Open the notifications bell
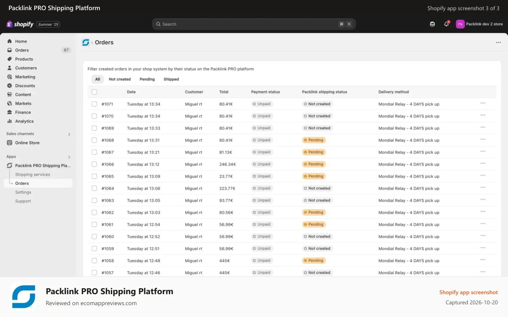 pyautogui.click(x=446, y=24)
